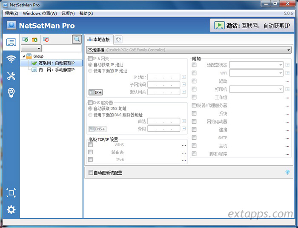Get current adapter status arrow icon
298x228 pixels.
[287, 65]
